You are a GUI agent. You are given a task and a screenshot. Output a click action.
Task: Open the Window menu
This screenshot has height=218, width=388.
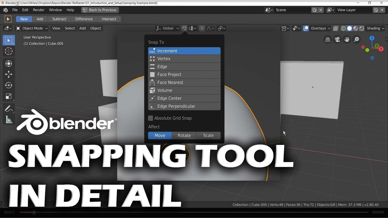coord(55,10)
